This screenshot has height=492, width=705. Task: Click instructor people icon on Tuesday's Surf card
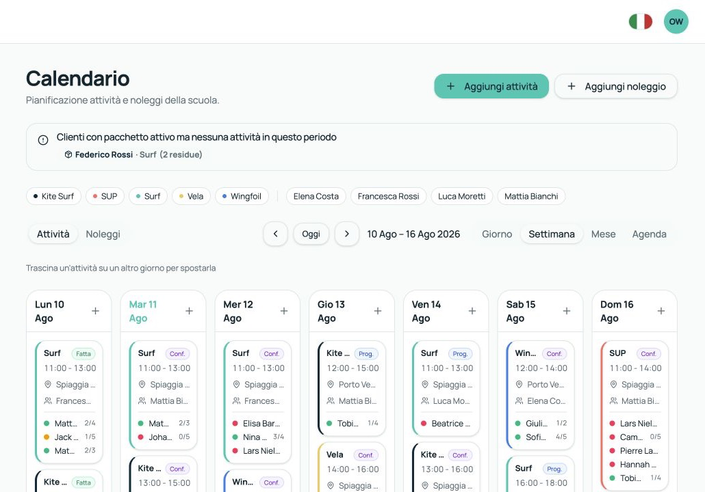pos(142,401)
